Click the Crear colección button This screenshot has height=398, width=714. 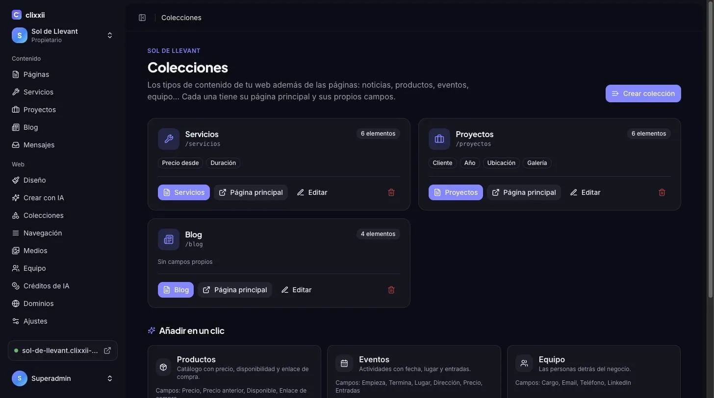click(643, 94)
